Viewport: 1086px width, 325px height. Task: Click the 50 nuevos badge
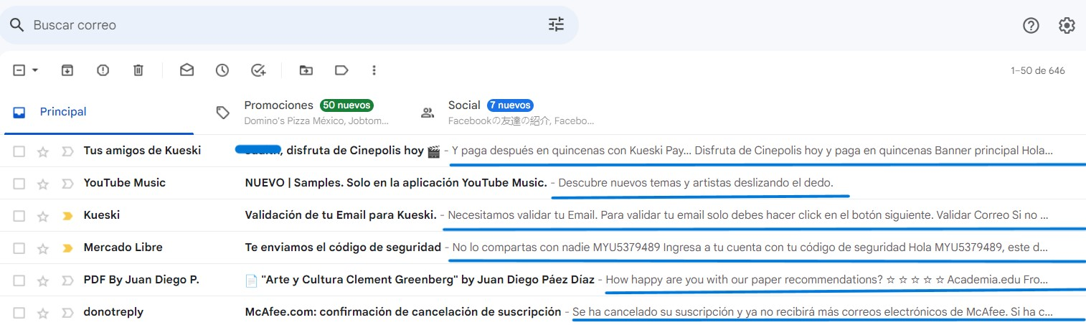346,105
